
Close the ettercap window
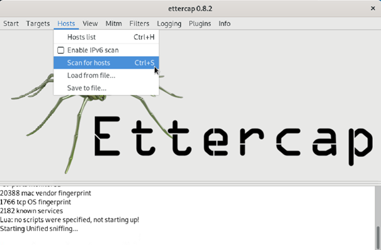tap(373, 9)
